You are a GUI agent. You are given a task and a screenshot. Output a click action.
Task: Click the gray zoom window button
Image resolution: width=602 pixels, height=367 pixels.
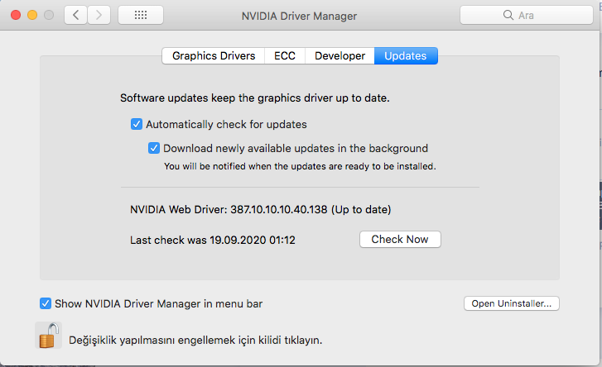[x=50, y=15]
